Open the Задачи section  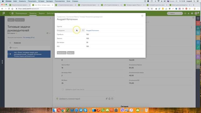[42, 13]
